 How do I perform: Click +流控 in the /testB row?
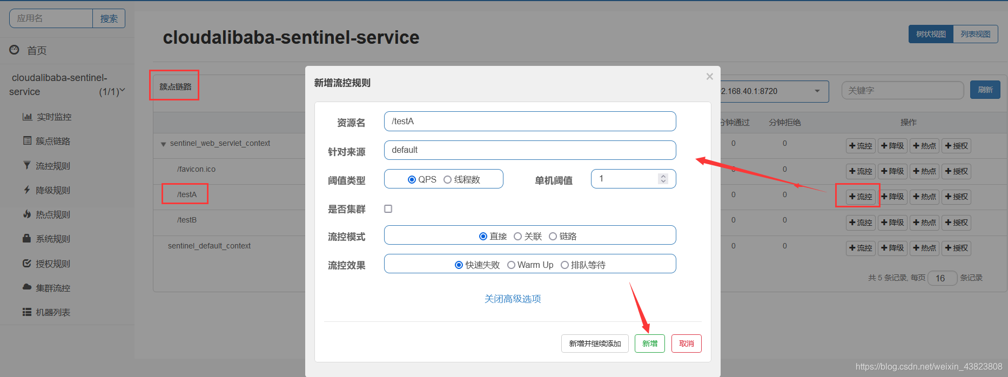tap(861, 223)
